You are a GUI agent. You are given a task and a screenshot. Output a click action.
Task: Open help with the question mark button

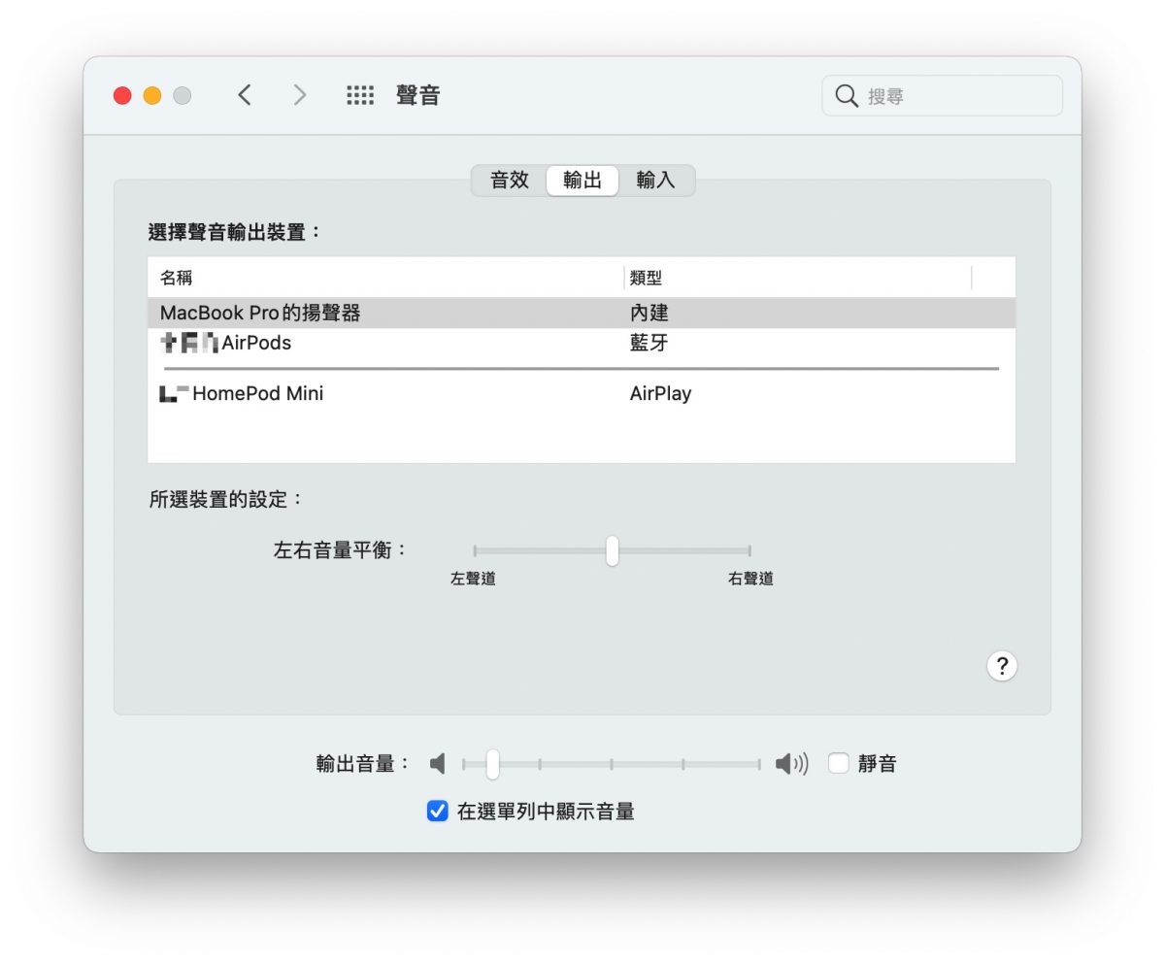click(1002, 666)
